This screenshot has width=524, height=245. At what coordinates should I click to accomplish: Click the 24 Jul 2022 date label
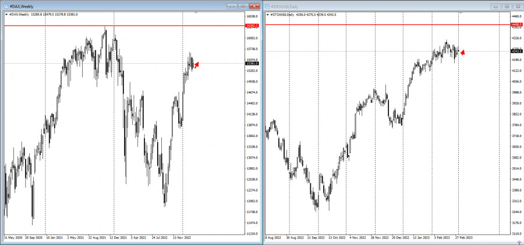pos(160,238)
